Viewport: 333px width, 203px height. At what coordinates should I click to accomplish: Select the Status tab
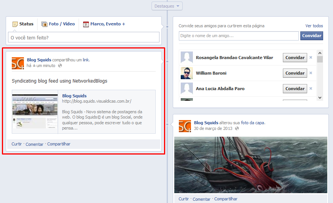(23, 24)
